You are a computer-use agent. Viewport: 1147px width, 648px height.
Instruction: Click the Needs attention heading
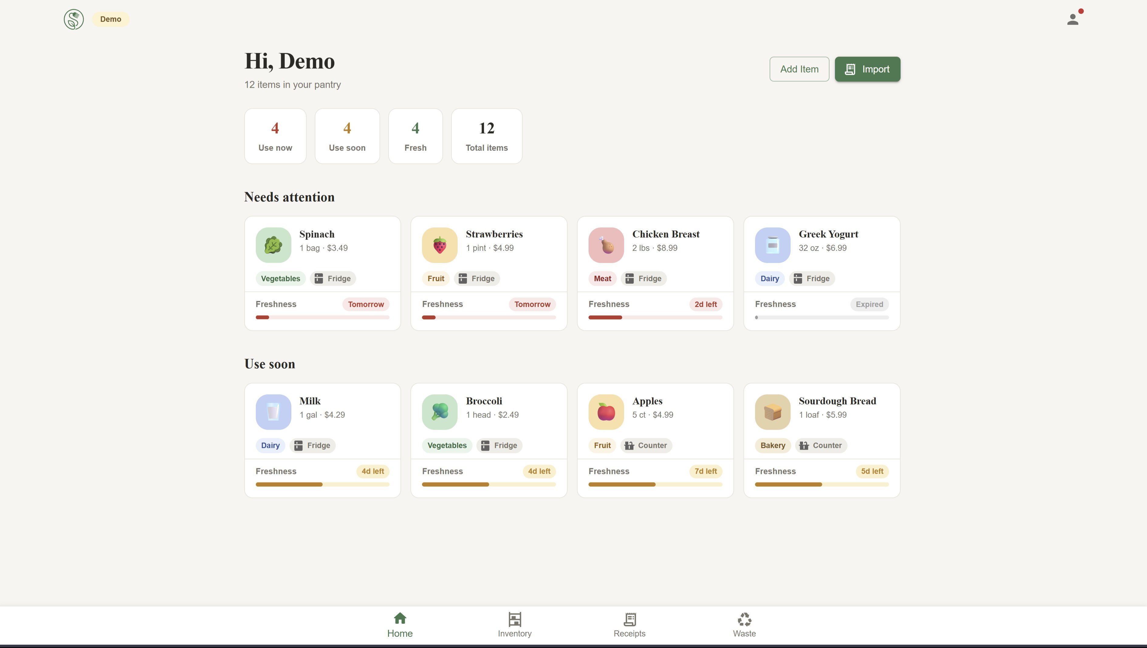[290, 197]
